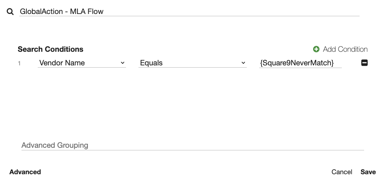
Task: Cancel editing the search
Action: click(x=342, y=172)
